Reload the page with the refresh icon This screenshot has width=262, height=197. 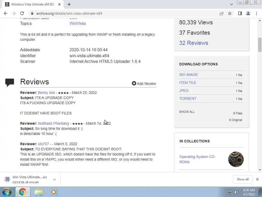coord(22,13)
